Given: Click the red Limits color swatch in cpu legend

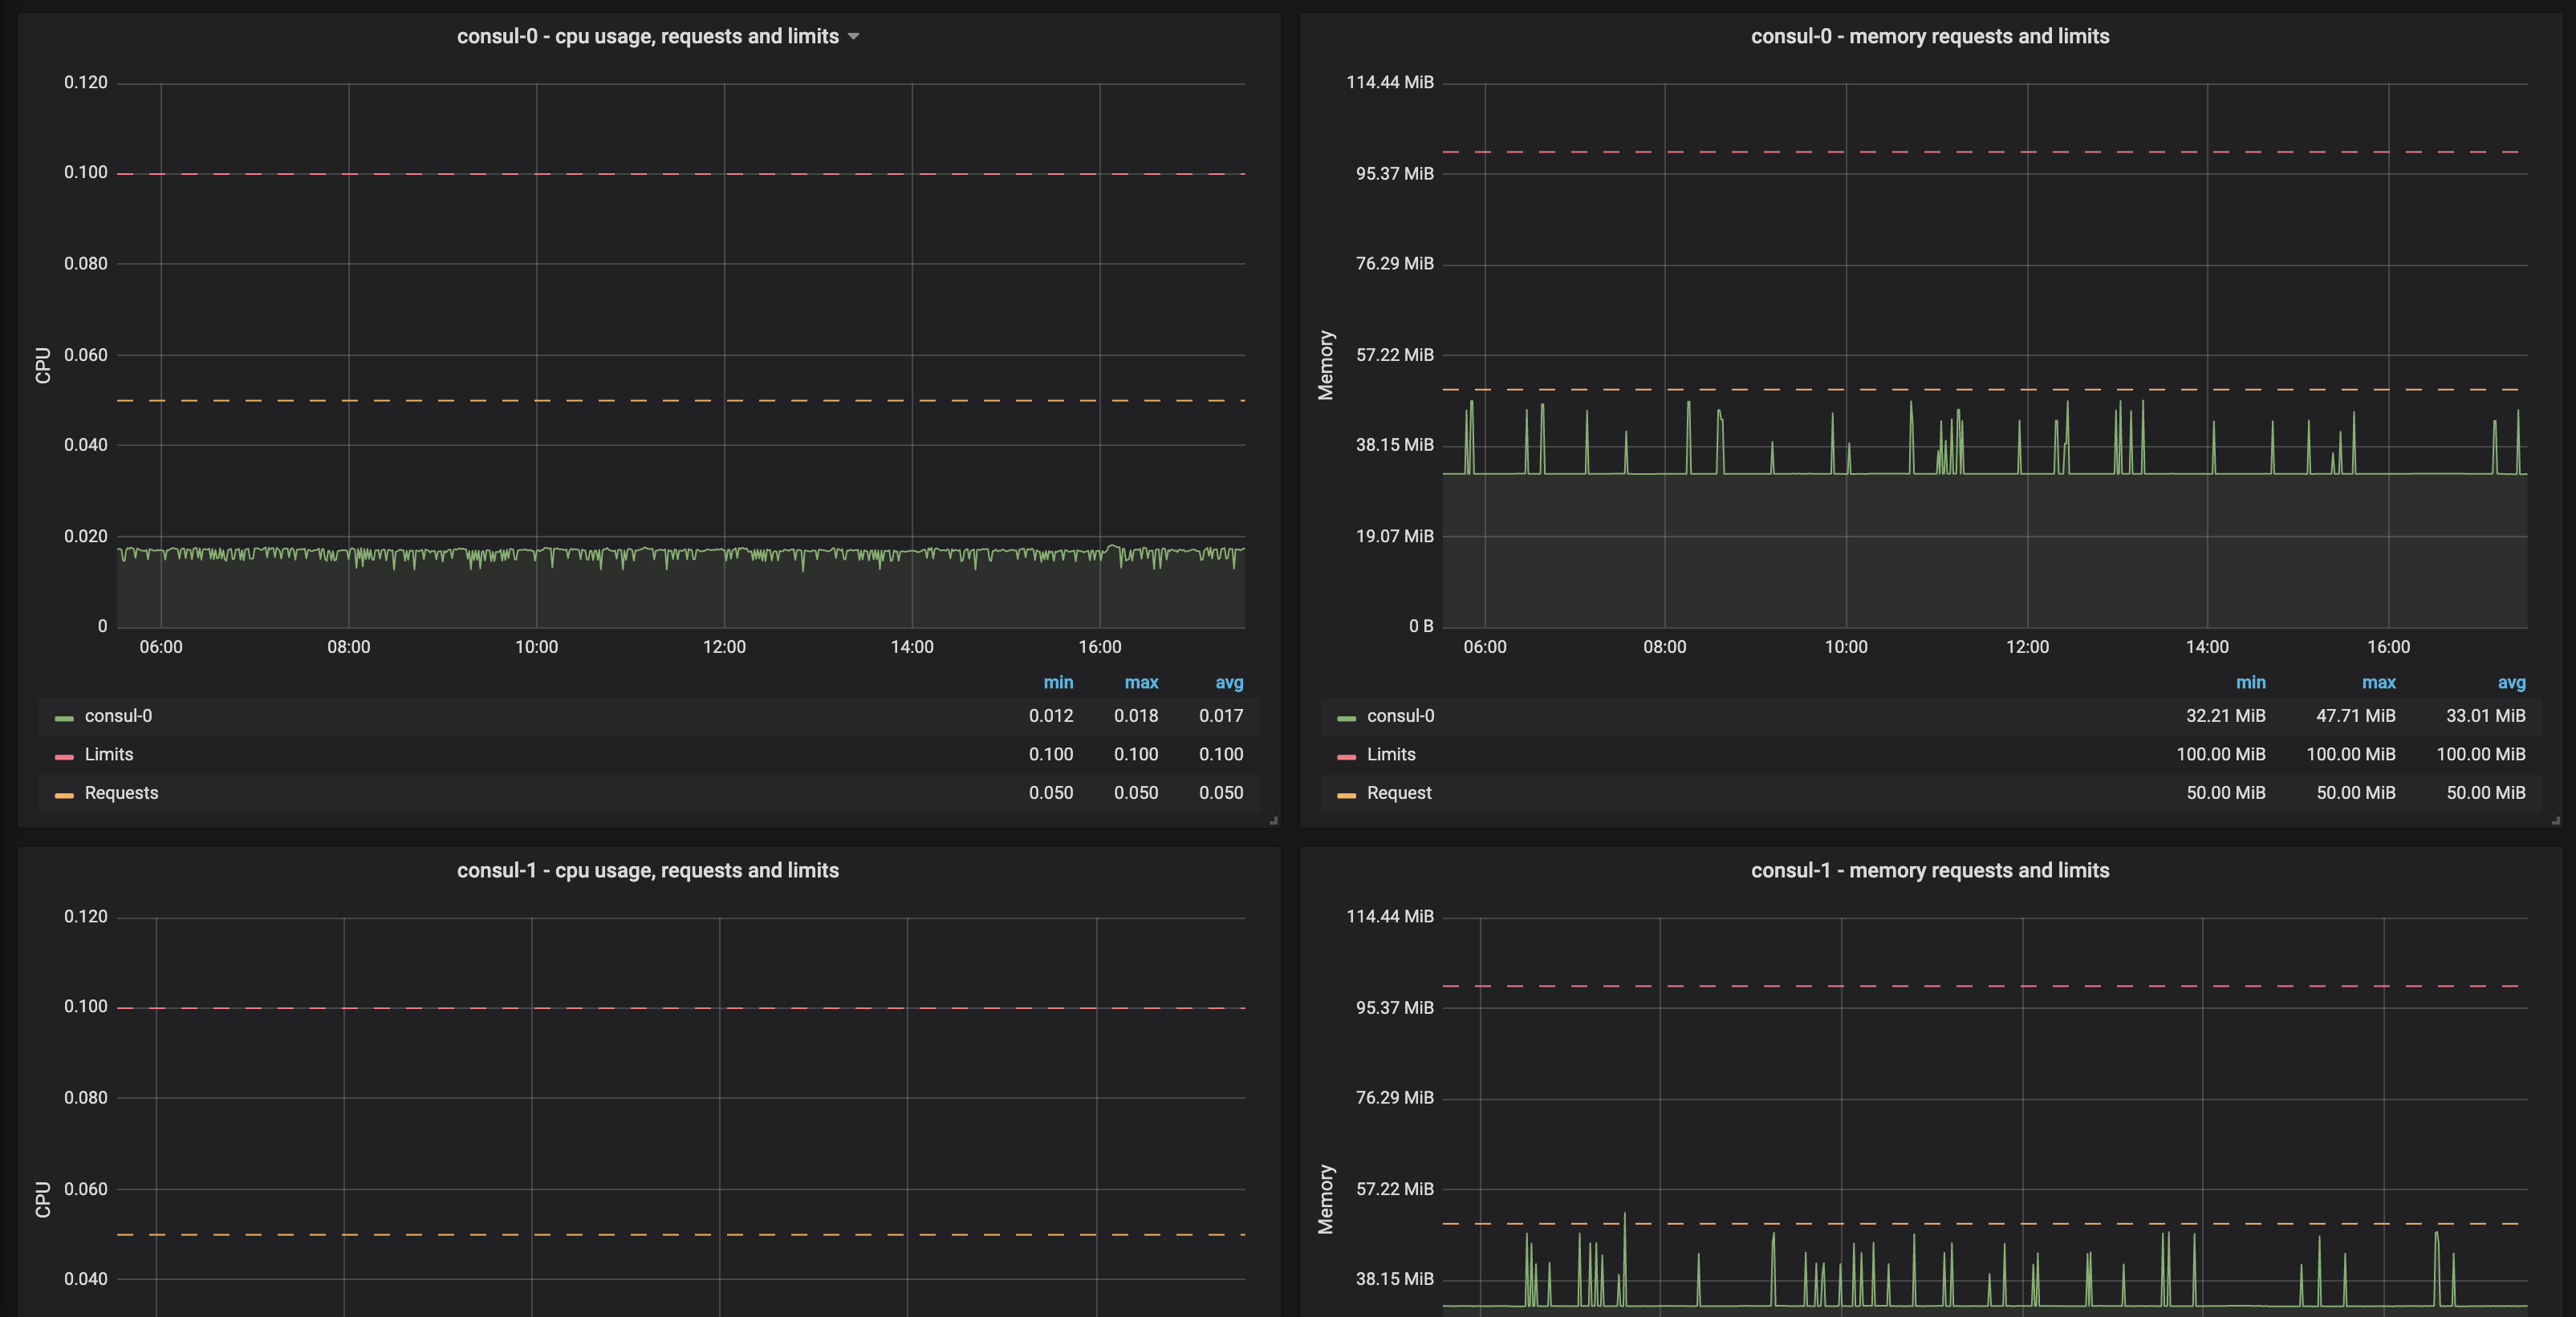Looking at the screenshot, I should [x=64, y=756].
